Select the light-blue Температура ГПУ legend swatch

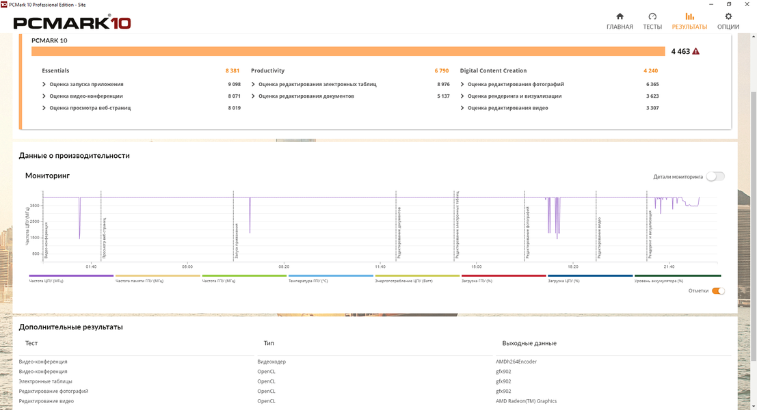pyautogui.click(x=331, y=276)
